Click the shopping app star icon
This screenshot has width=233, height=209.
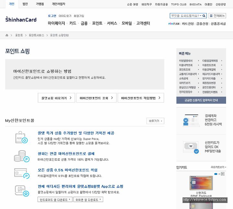22,191
